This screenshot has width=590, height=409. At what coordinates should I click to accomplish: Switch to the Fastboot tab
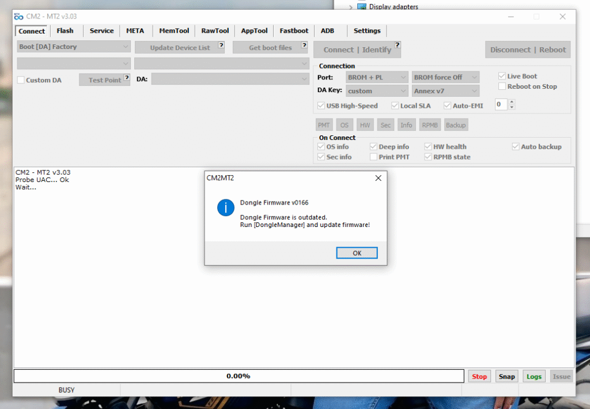(x=293, y=31)
